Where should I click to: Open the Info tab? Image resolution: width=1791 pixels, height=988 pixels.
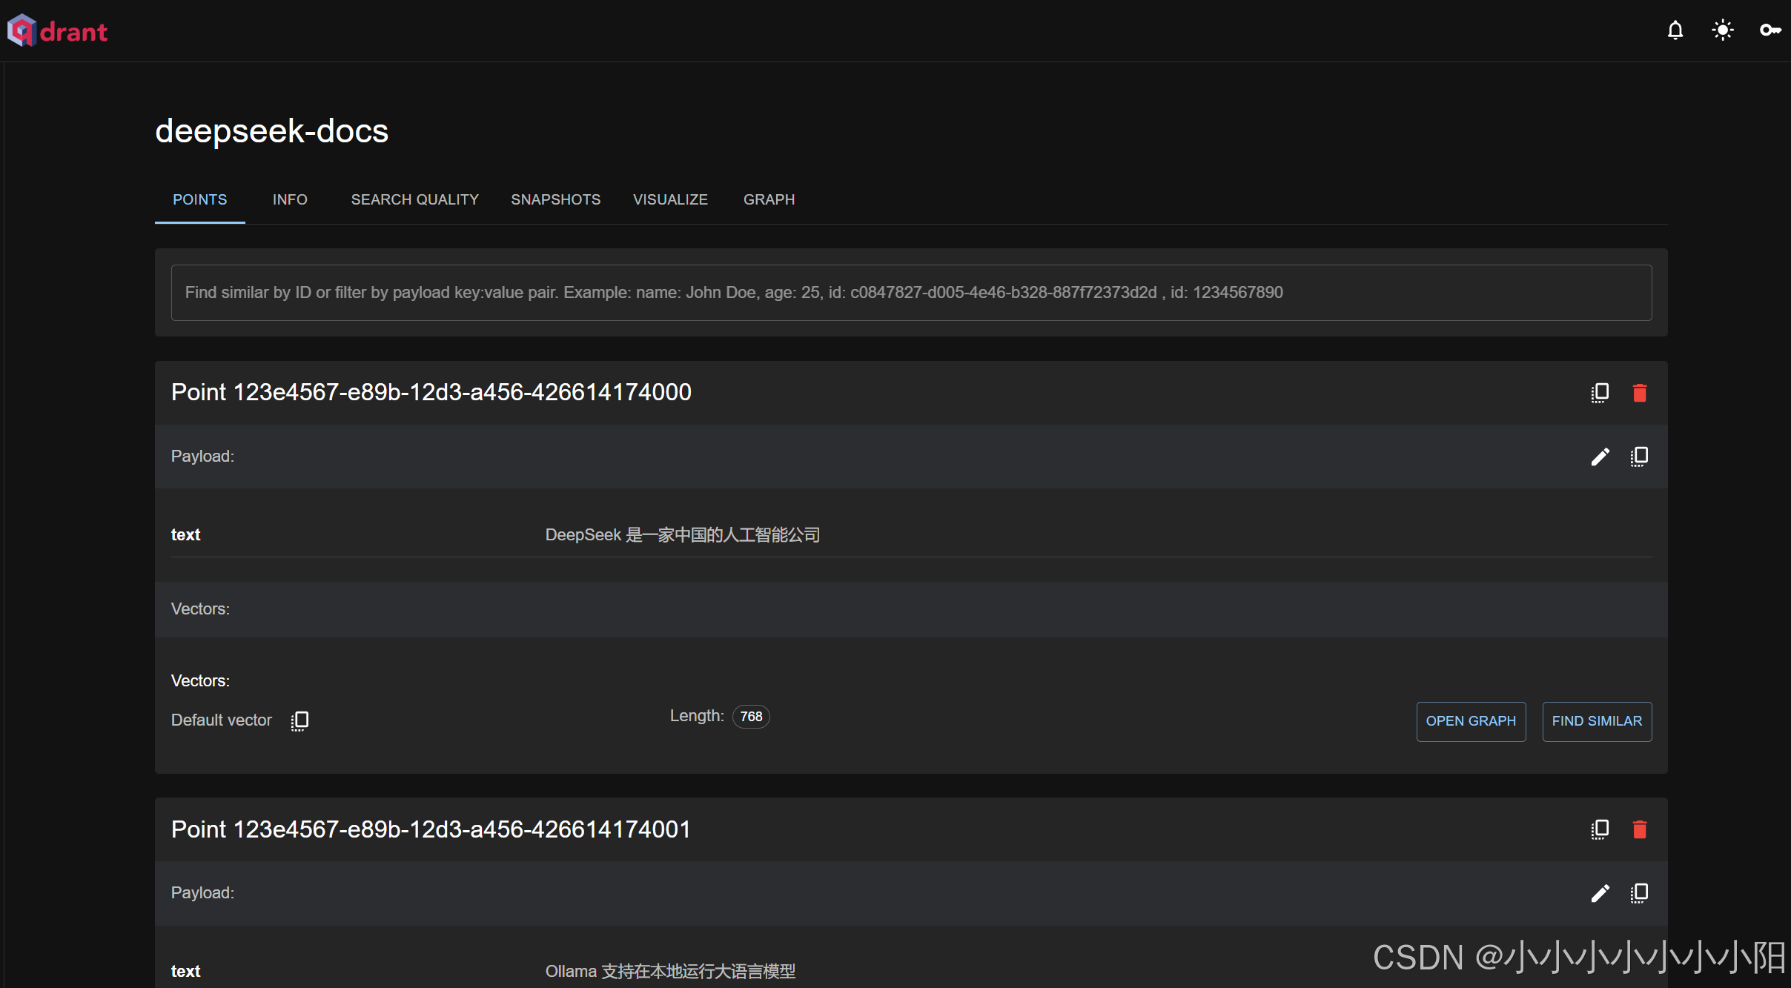coord(290,199)
